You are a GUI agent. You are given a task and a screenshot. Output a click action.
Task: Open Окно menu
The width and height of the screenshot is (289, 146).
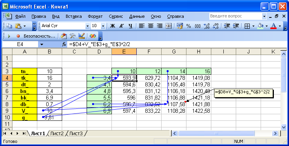pyautogui.click(x=156, y=16)
